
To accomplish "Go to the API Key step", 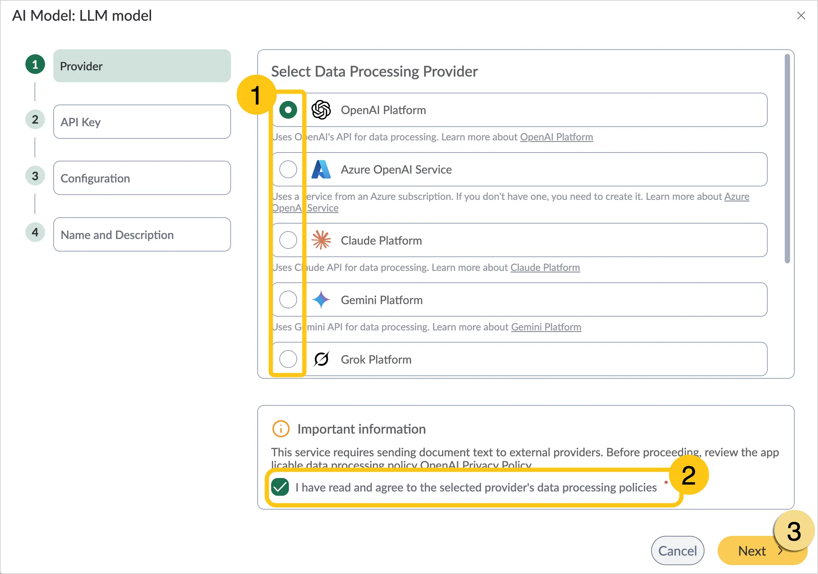I will [142, 122].
